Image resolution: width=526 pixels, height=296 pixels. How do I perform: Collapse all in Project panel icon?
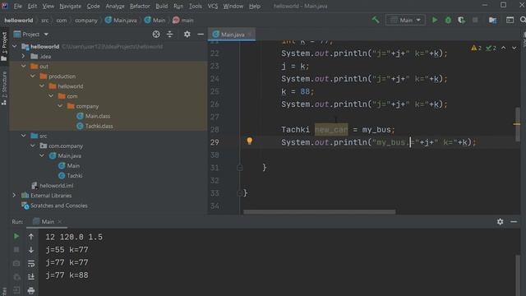coord(170,35)
